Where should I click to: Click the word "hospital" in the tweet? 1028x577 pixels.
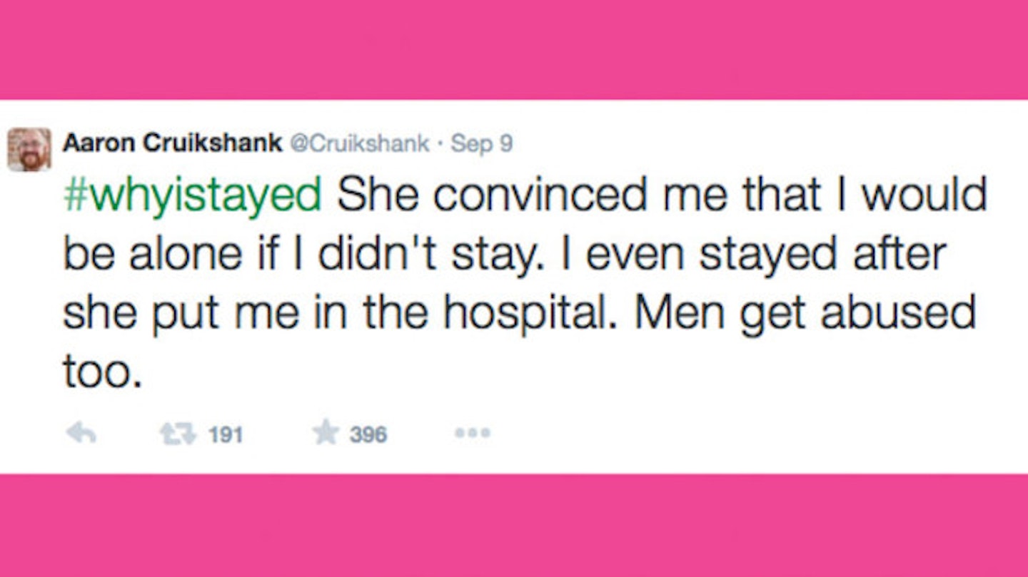click(540, 315)
